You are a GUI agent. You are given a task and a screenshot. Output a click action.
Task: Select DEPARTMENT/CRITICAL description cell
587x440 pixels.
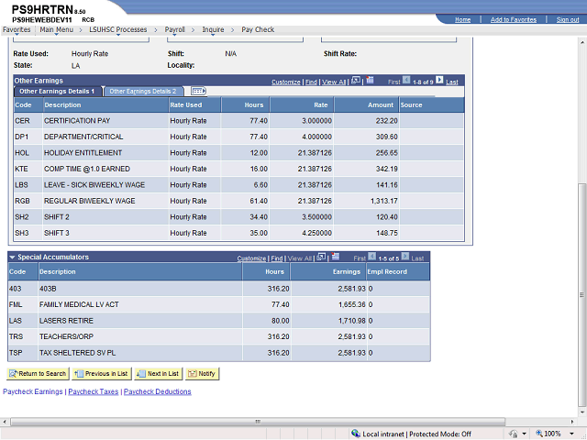pos(83,137)
